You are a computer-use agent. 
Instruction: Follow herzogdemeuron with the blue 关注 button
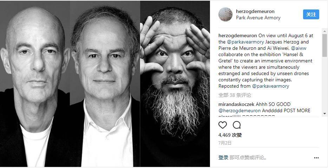point(311,14)
